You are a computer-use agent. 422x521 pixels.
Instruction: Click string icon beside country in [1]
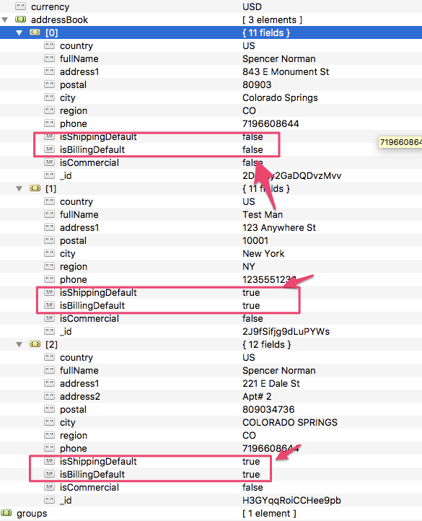tap(50, 201)
